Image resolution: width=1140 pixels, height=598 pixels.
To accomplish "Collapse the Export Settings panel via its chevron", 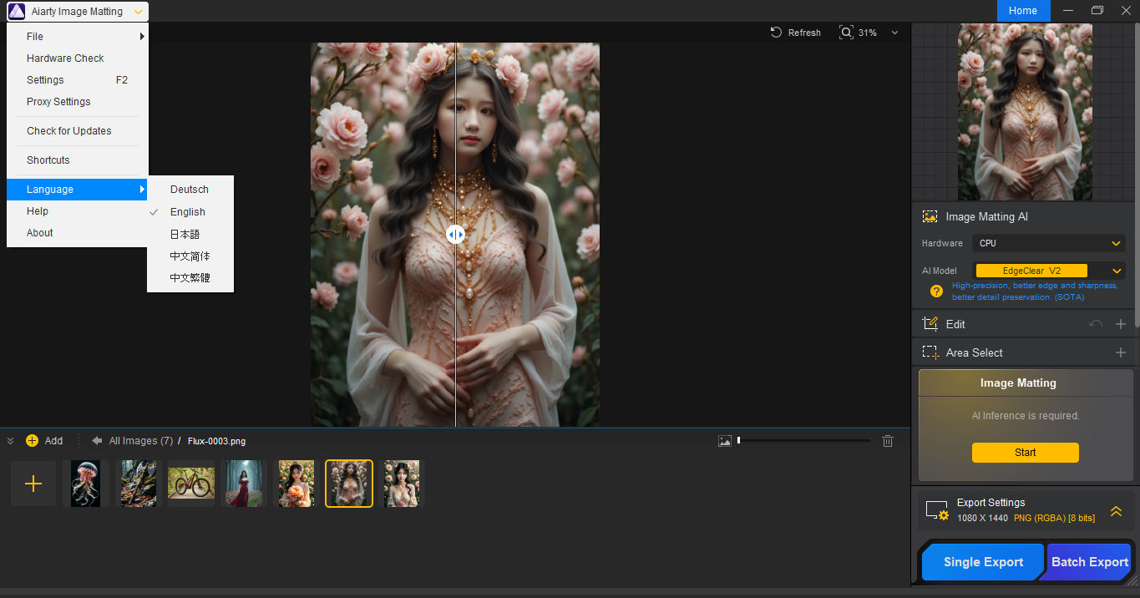I will [x=1117, y=510].
